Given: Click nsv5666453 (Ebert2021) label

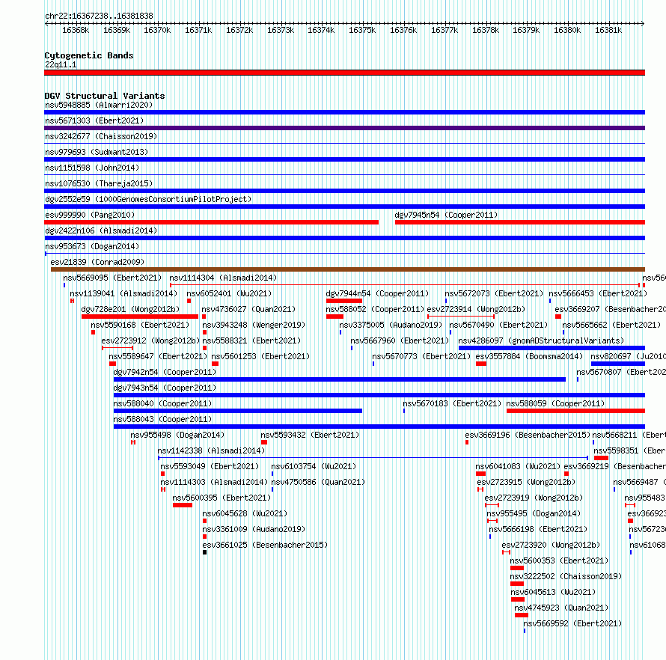Looking at the screenshot, I should pos(598,293).
